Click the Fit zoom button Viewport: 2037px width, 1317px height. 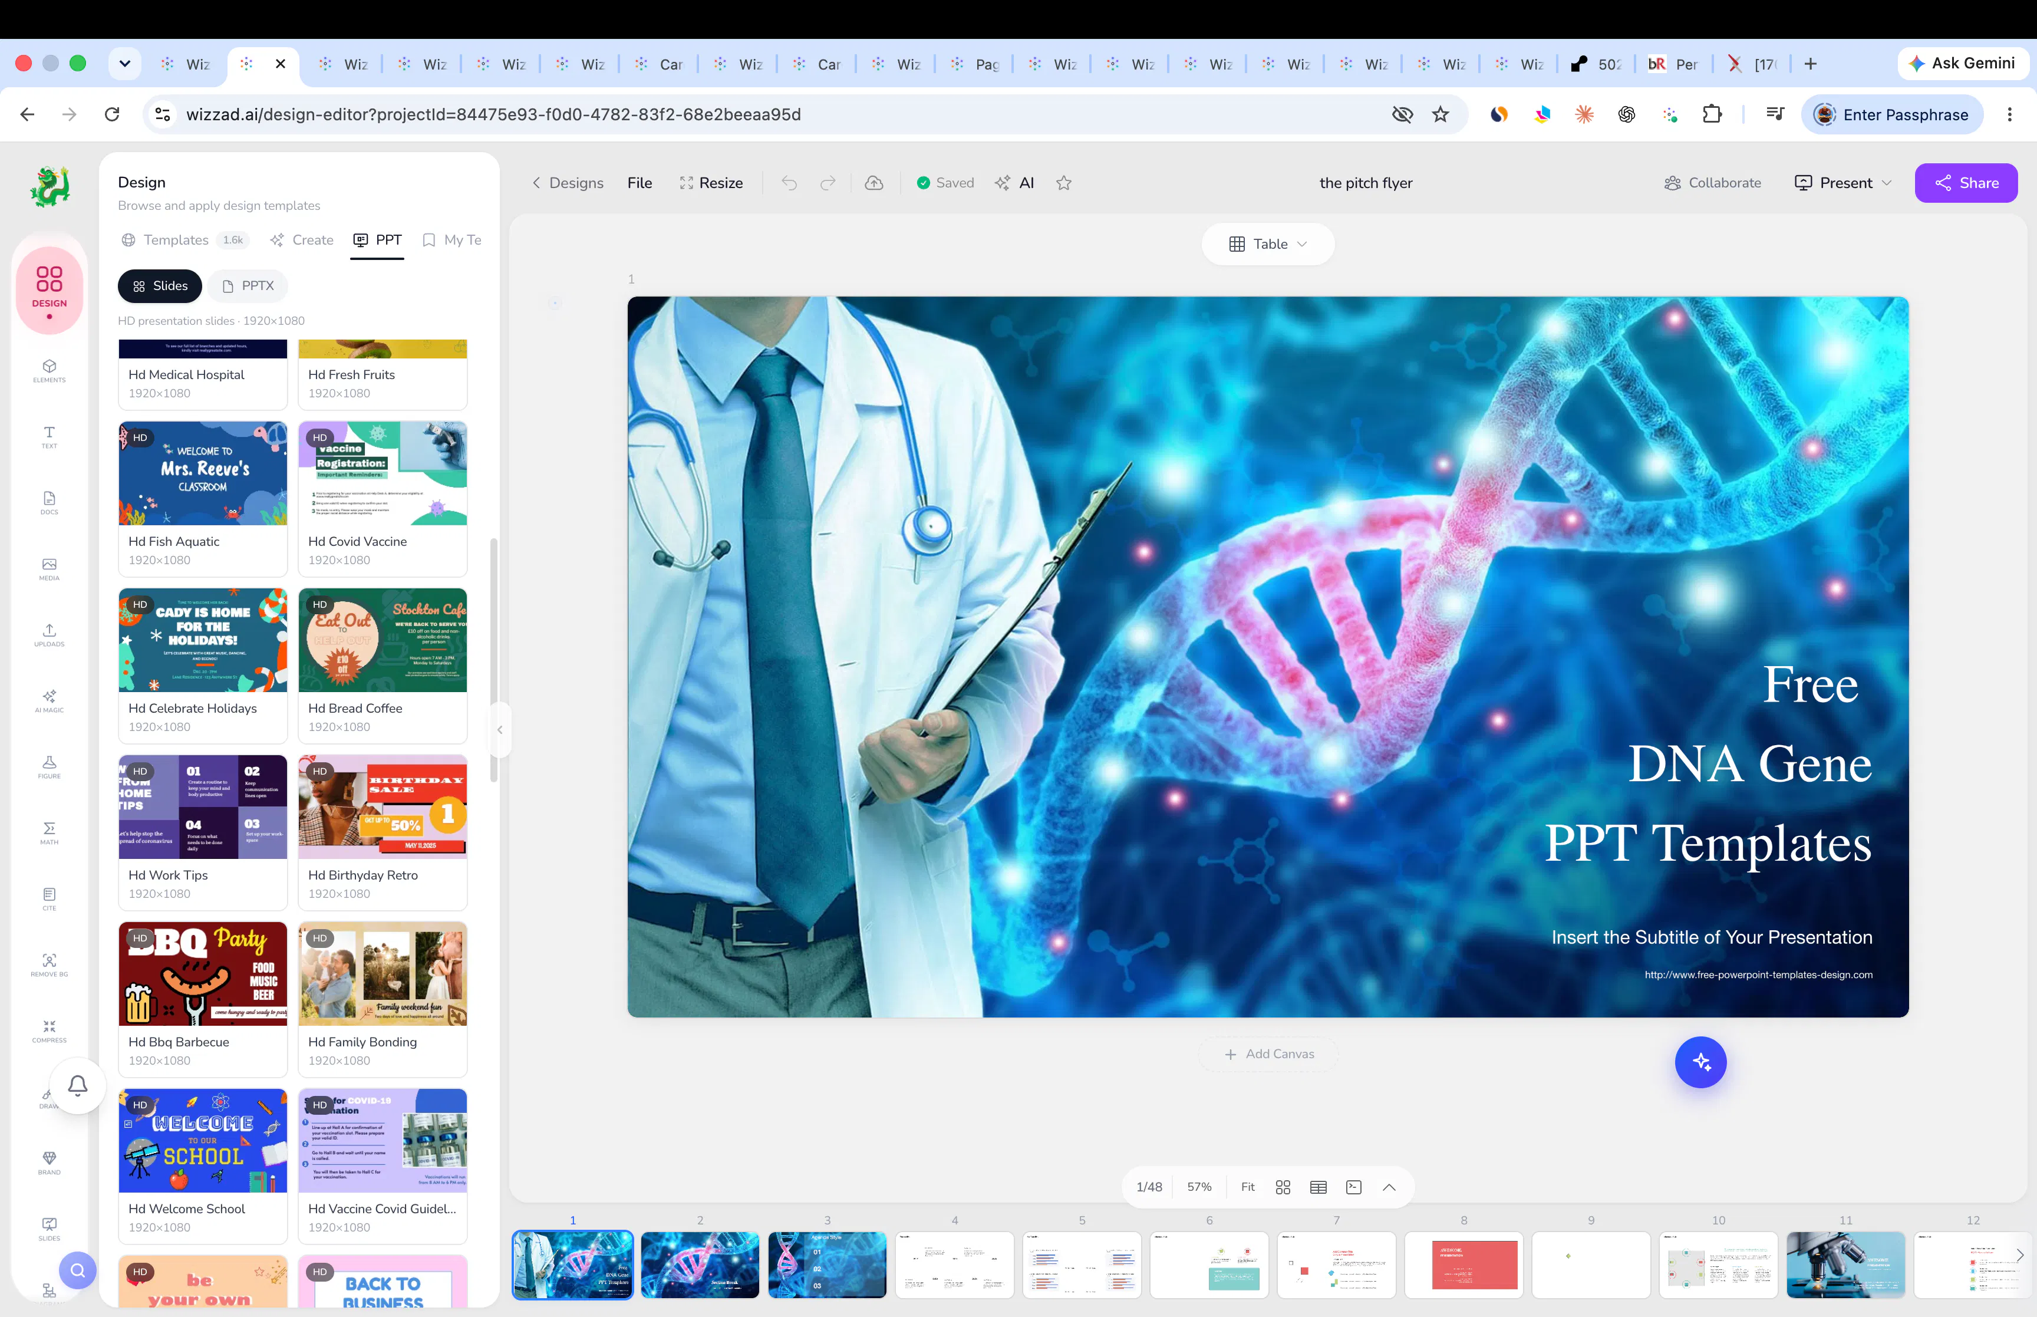(x=1247, y=1187)
